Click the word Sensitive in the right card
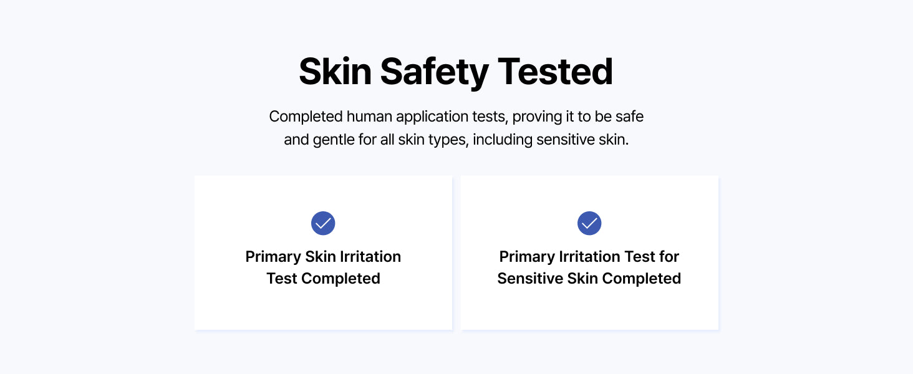 (531, 278)
